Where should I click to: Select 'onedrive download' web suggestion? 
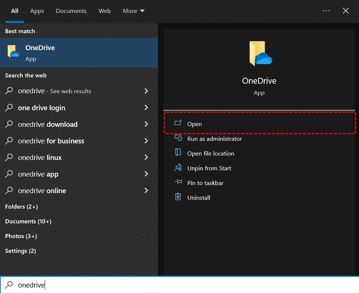click(x=48, y=124)
